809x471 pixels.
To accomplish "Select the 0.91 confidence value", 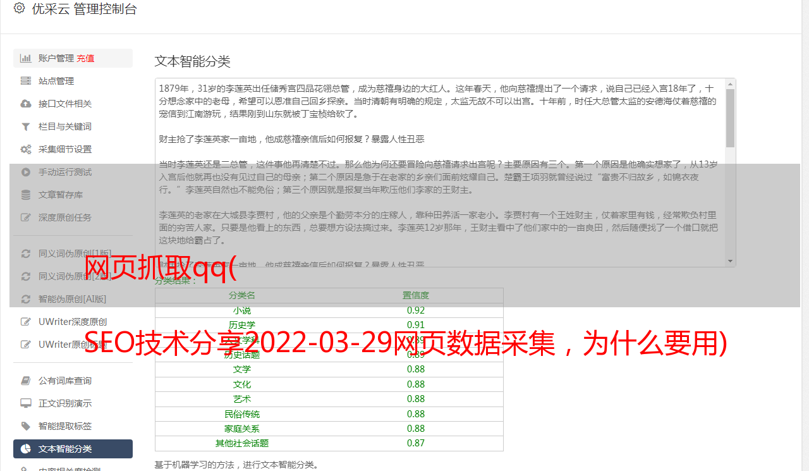I will pos(416,325).
